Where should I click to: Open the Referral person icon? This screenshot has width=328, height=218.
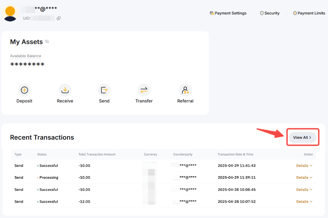pos(185,90)
